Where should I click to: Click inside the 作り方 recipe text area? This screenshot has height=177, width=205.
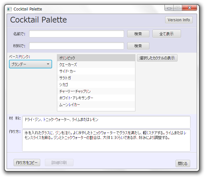[x=106, y=144]
